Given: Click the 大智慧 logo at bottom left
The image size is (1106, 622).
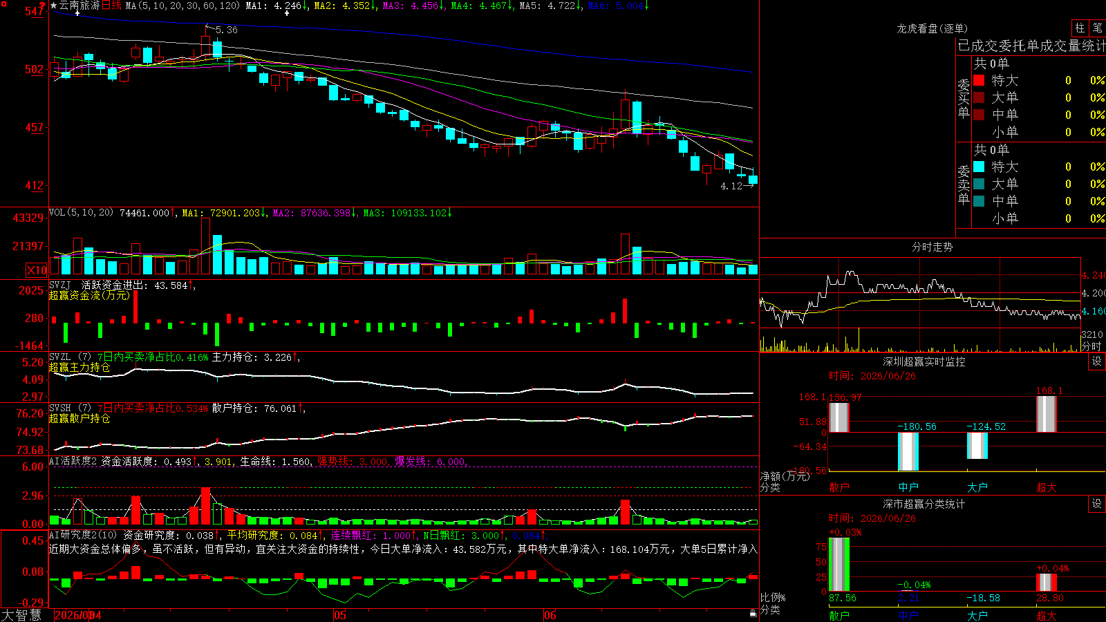Looking at the screenshot, I should [x=21, y=614].
